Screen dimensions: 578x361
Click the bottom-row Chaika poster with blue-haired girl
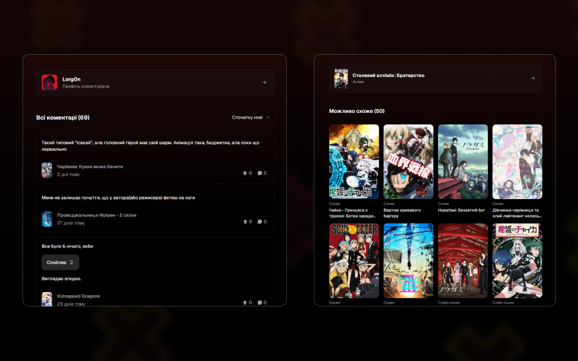click(517, 261)
